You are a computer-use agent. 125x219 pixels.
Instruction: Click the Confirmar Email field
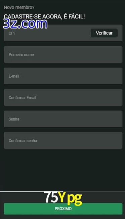click(63, 97)
